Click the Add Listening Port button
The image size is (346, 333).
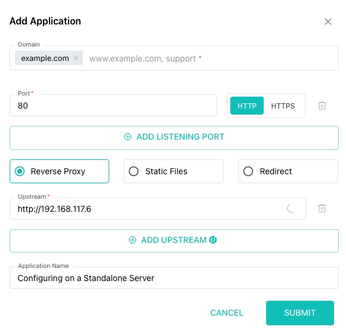[174, 138]
